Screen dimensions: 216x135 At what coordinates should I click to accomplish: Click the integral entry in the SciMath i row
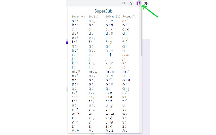click(110, 55)
